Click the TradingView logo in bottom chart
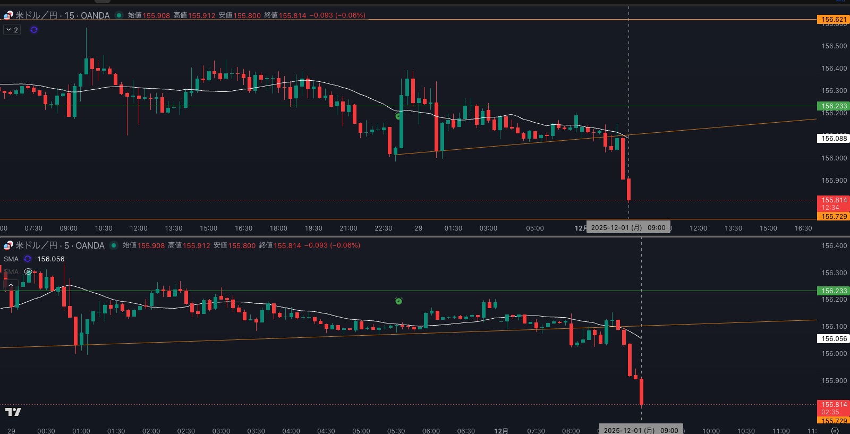Screen dimensions: 850x434 [13, 412]
